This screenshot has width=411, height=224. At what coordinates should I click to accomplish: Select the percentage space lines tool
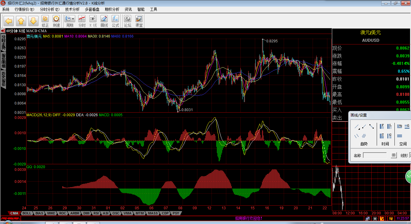[x=400, y=126]
